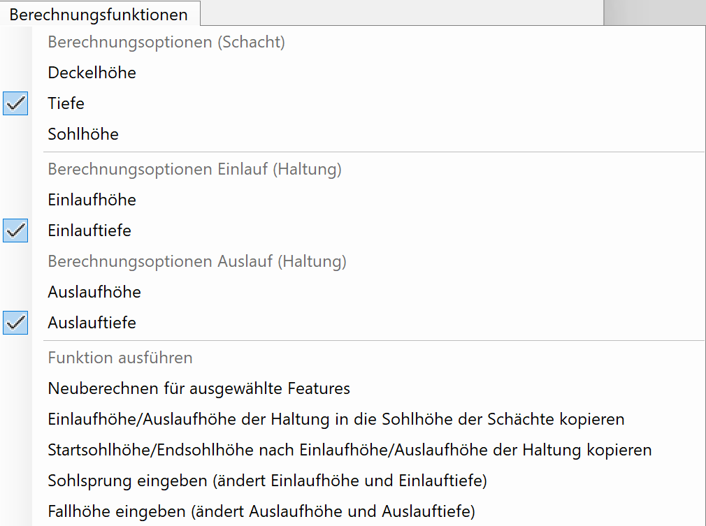The image size is (706, 526).
Task: Toggle the Einlauftiefe menu entry
Action: pos(89,231)
